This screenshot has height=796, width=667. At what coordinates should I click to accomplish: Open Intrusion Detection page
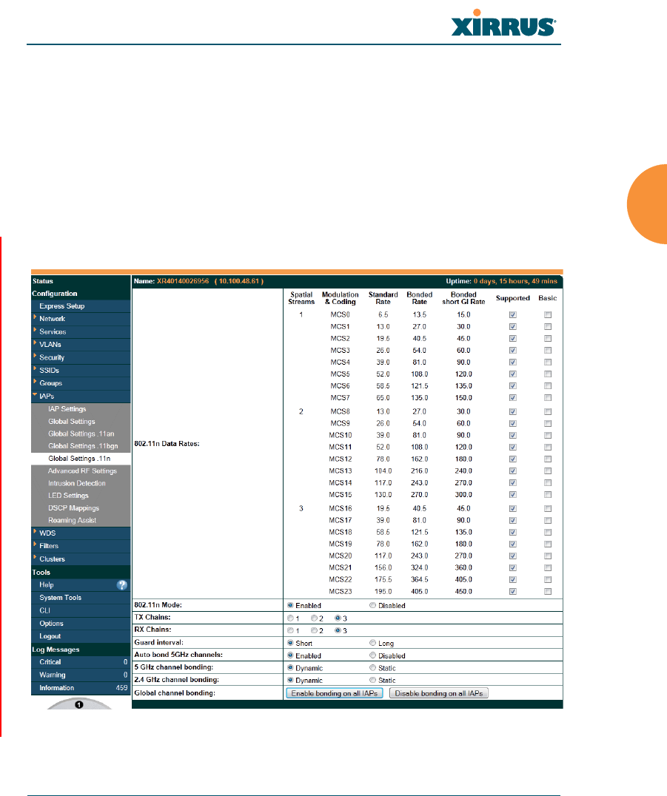(77, 483)
